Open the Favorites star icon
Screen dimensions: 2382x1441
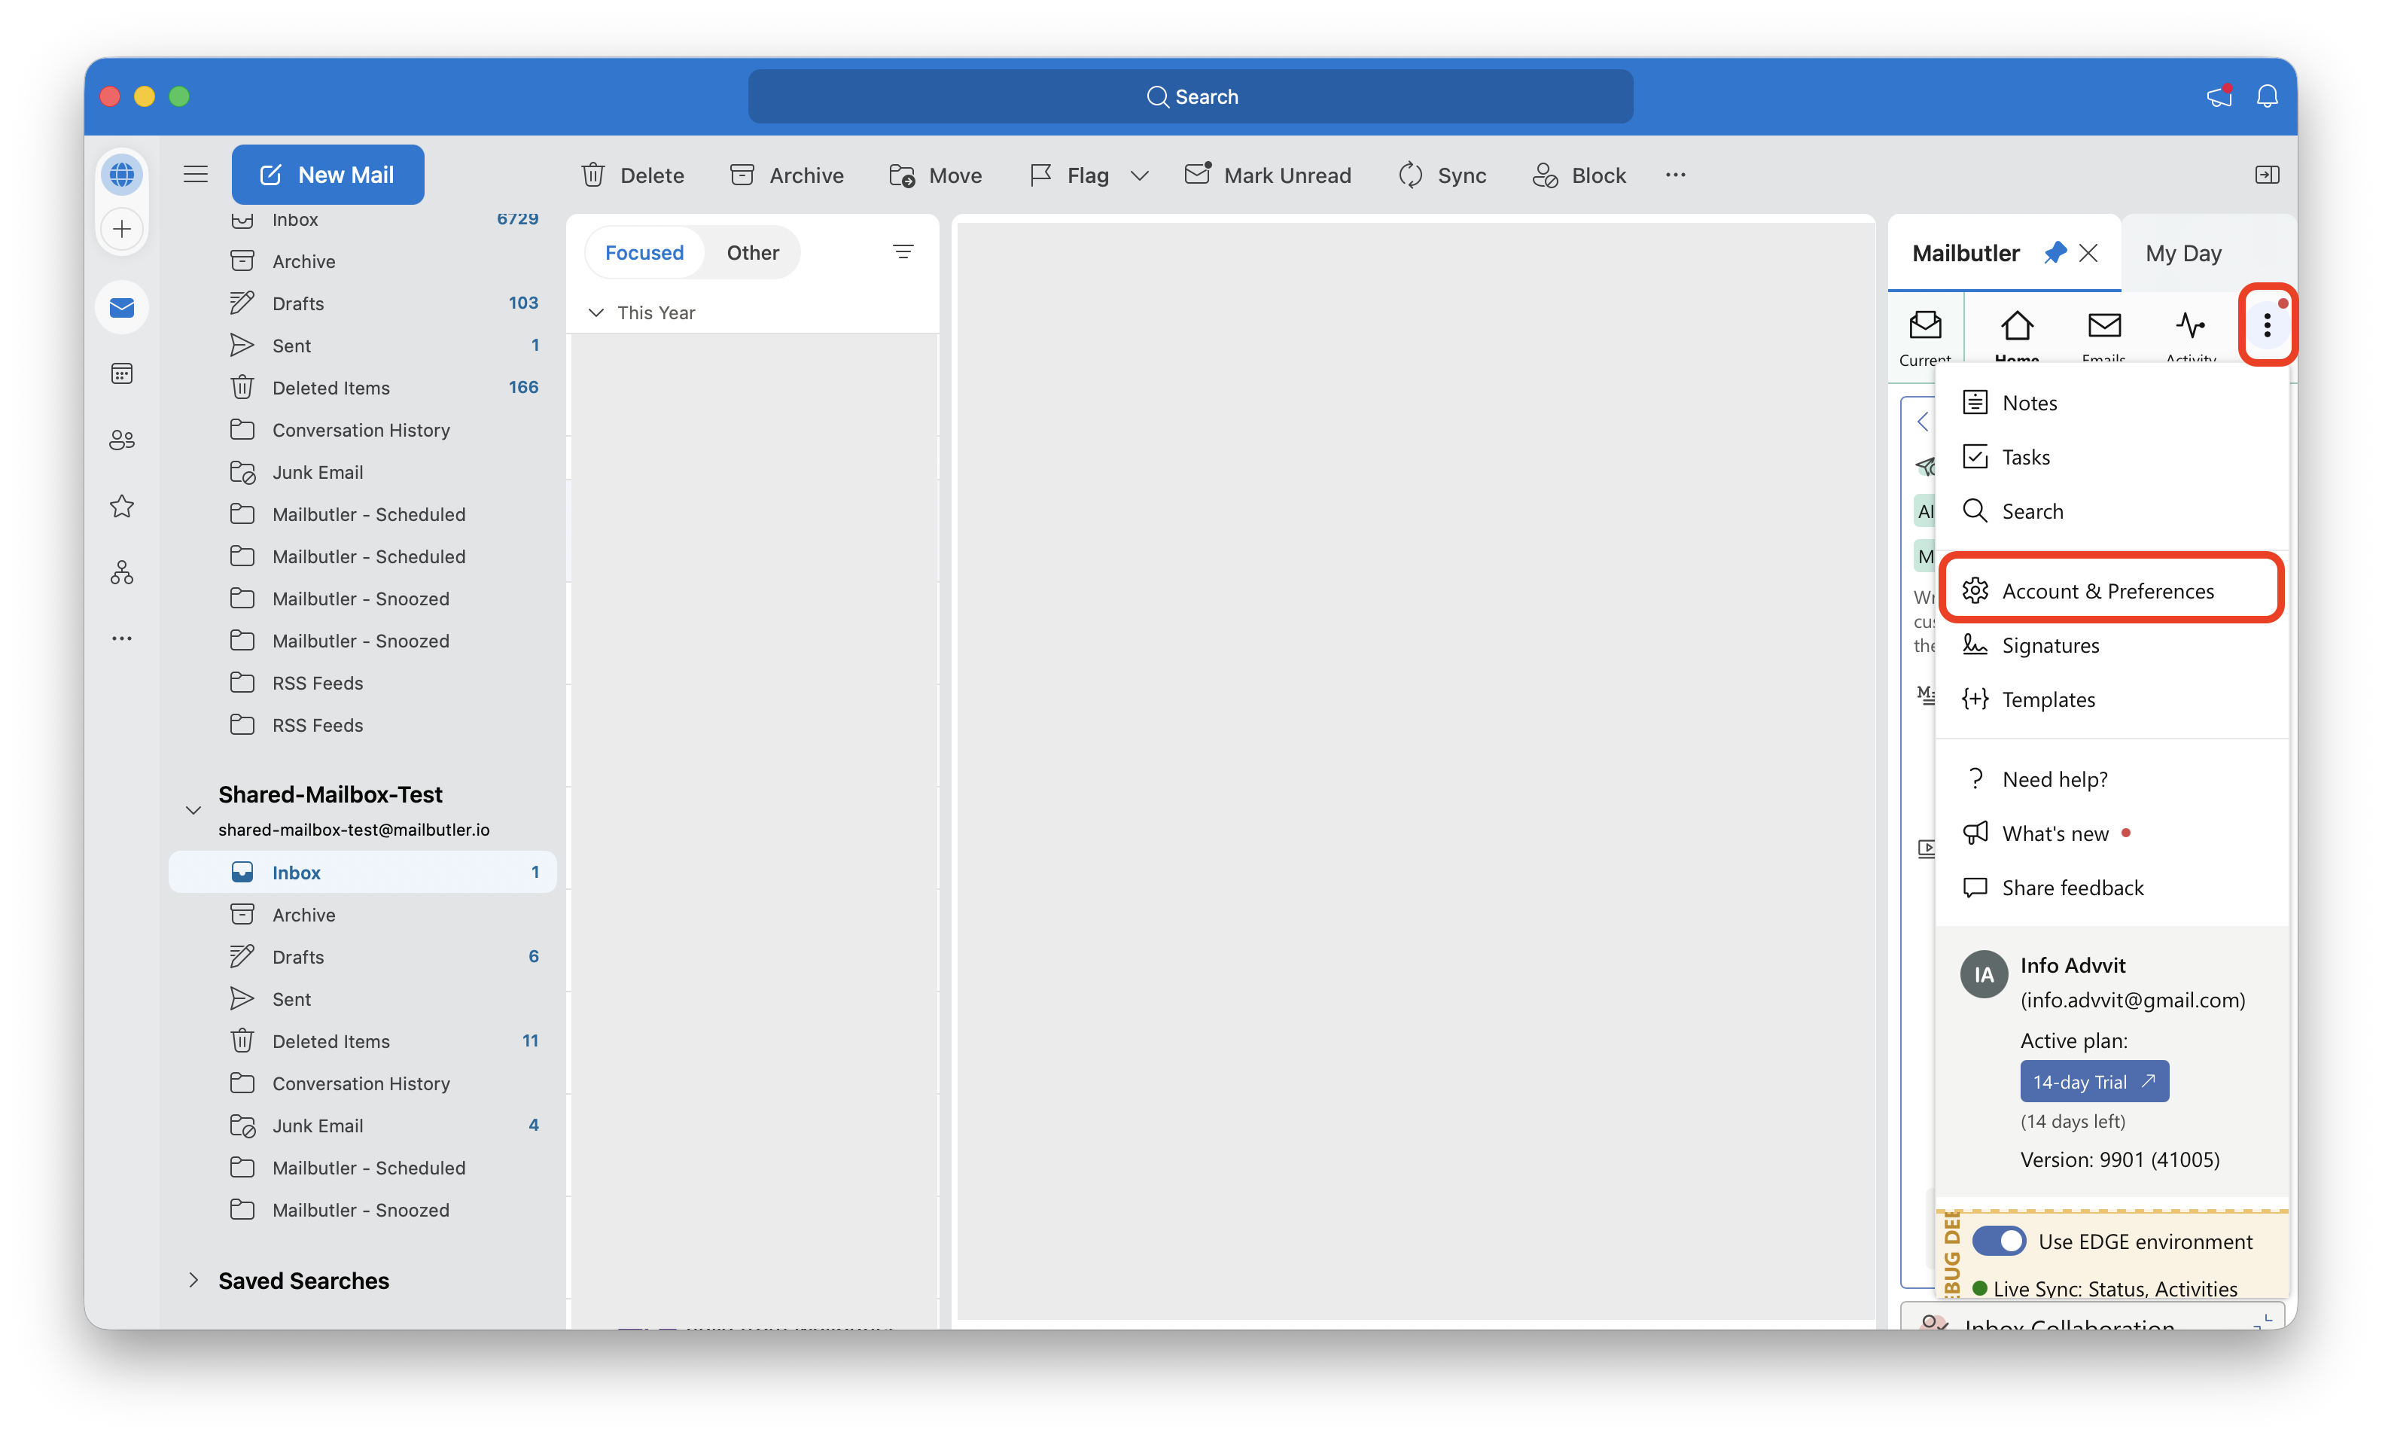pos(122,505)
